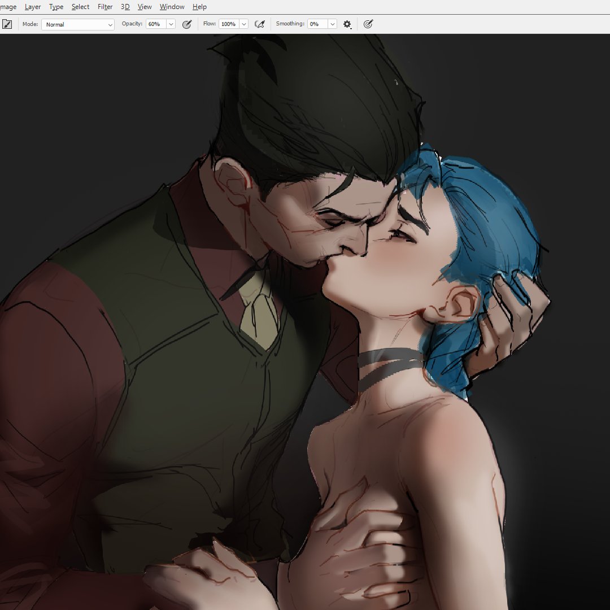Toggle pressure for size icon
The image size is (610, 610).
point(368,24)
